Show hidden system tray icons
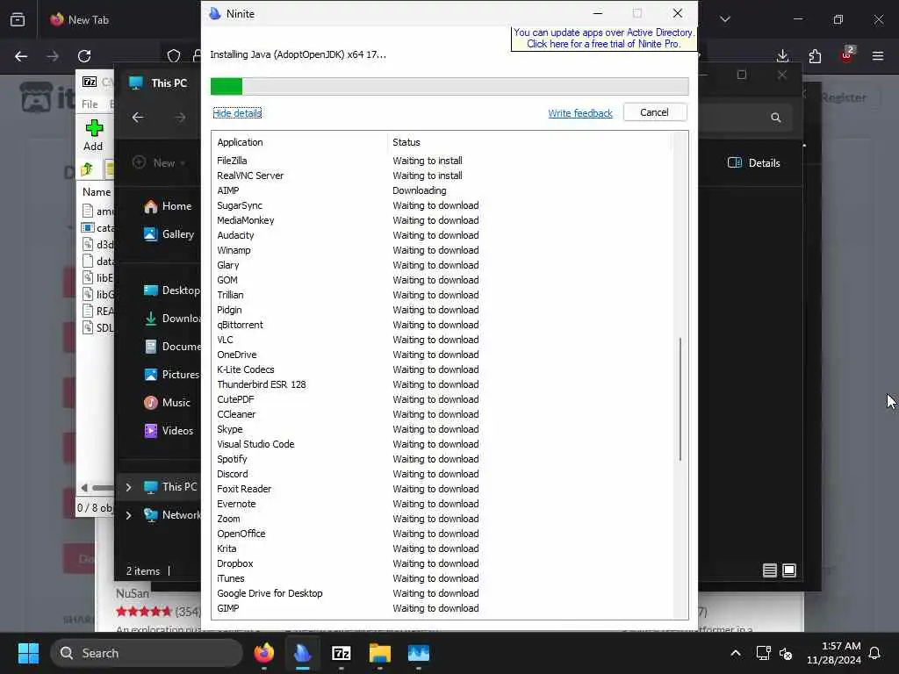The height and width of the screenshot is (674, 899). pos(736,653)
